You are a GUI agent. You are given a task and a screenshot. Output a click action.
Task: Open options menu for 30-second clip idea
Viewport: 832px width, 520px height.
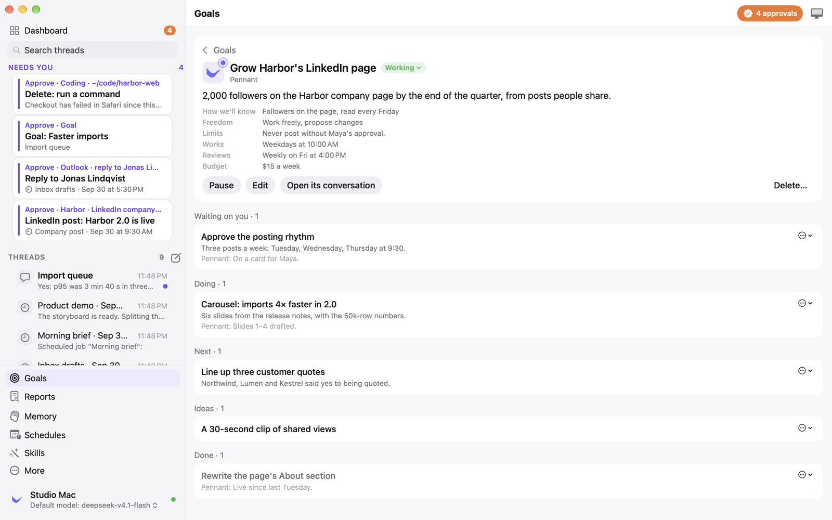(x=805, y=428)
